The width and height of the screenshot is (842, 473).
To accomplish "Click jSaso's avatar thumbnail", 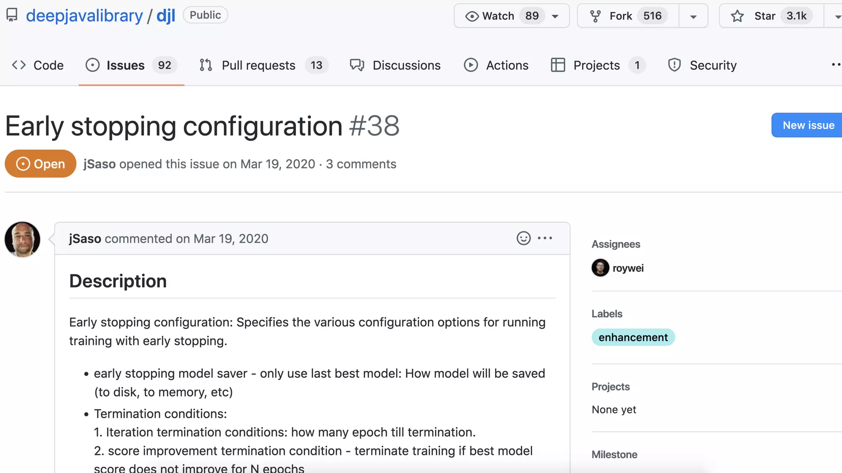I will (23, 239).
